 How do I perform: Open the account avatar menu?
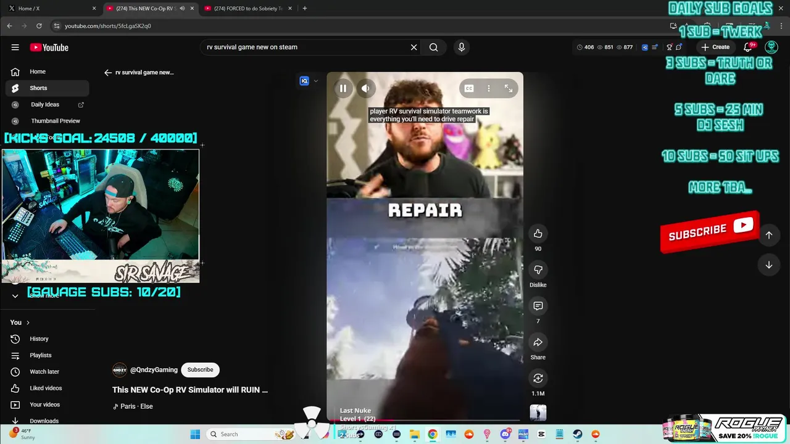point(771,47)
